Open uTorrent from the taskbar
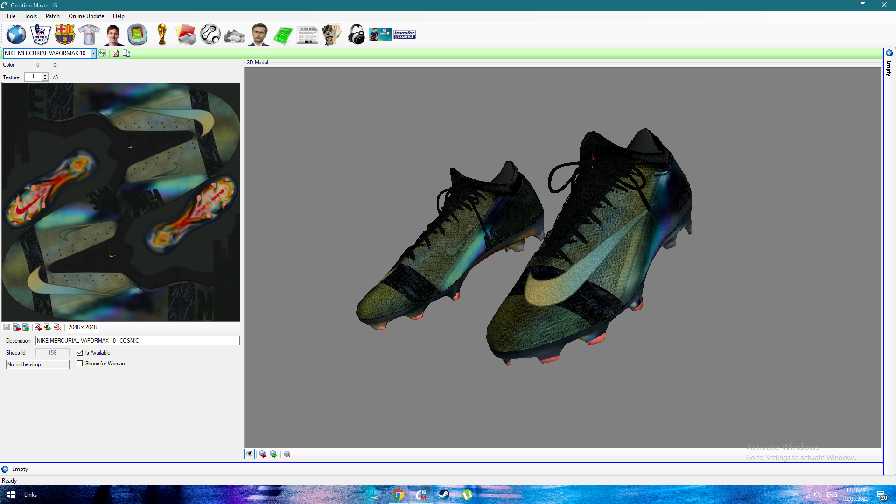Screen dimensions: 896x504 point(467,495)
